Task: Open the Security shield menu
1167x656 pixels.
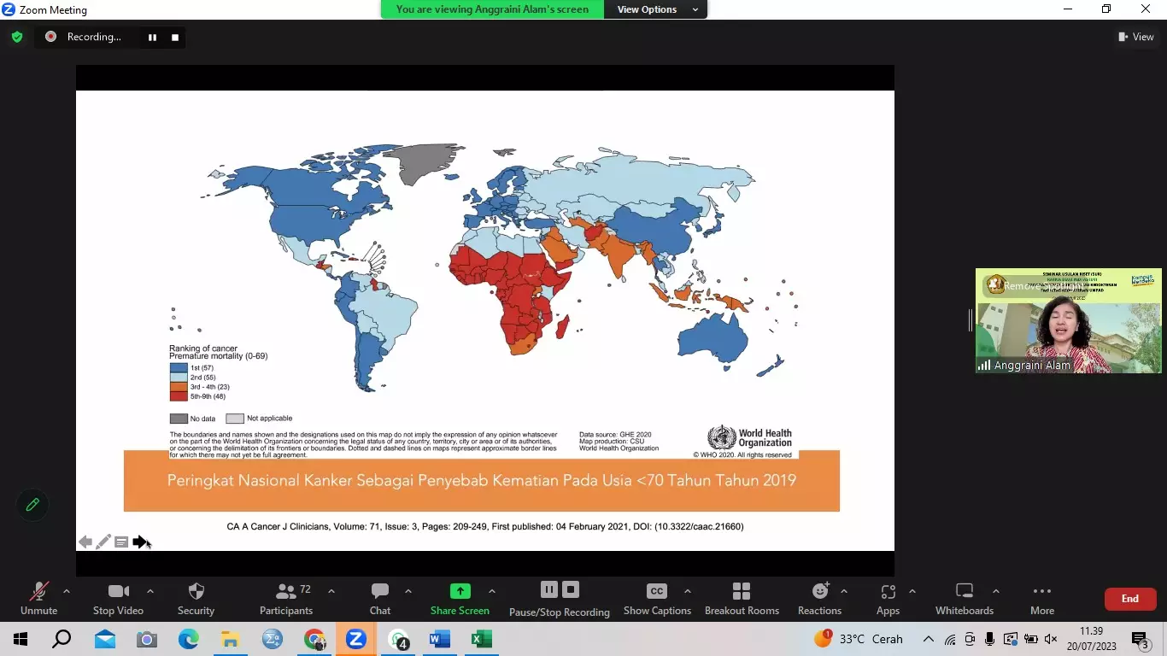Action: pyautogui.click(x=196, y=598)
